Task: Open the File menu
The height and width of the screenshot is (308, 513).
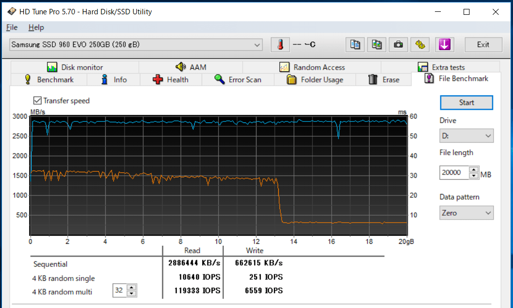Action: click(12, 28)
